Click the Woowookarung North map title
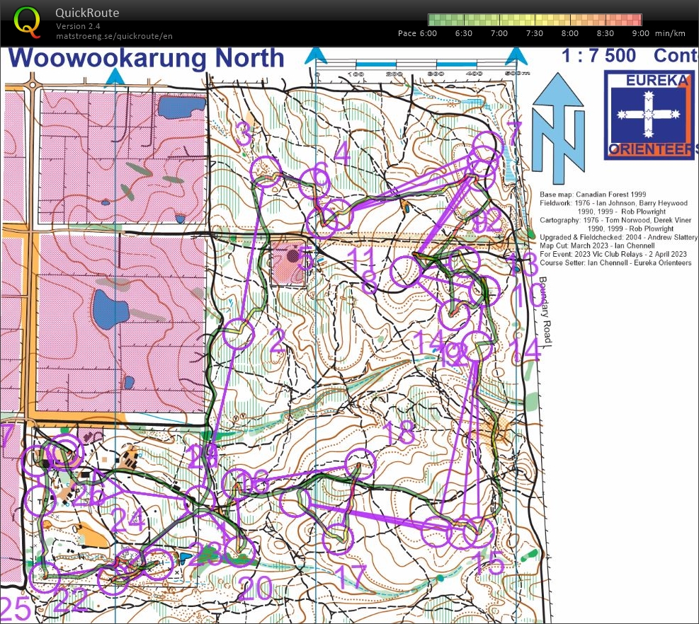This screenshot has height=624, width=699. click(149, 58)
